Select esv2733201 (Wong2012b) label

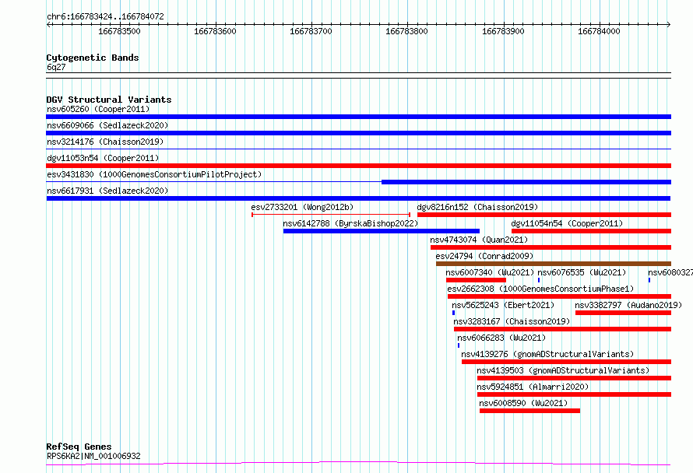pyautogui.click(x=302, y=207)
